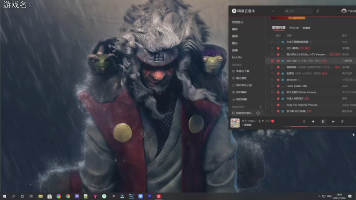Image resolution: width=356 pixels, height=200 pixels.
Task: Switch to the 歌曲列表 tab
Action: [x=279, y=28]
